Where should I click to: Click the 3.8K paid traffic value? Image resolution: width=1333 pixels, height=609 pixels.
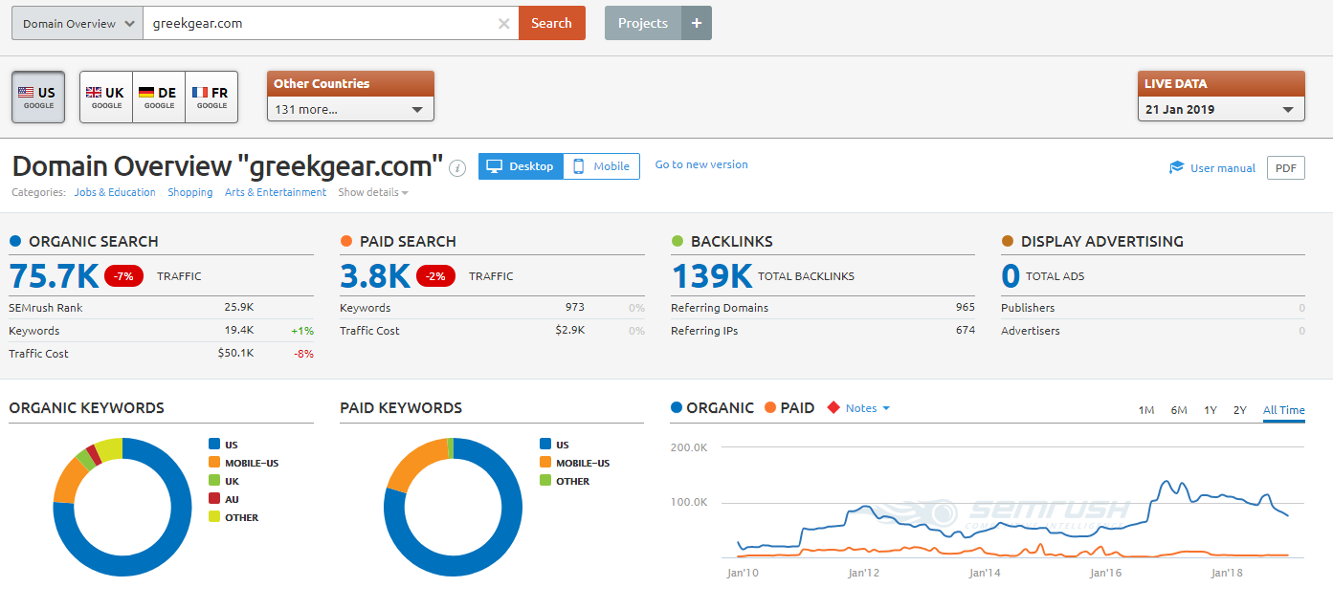pyautogui.click(x=375, y=276)
